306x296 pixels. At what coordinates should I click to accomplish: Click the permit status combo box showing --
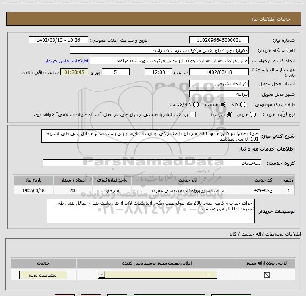[x=157, y=275]
